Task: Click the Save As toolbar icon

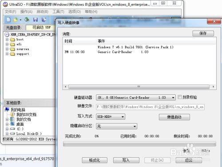Action: (44, 19)
